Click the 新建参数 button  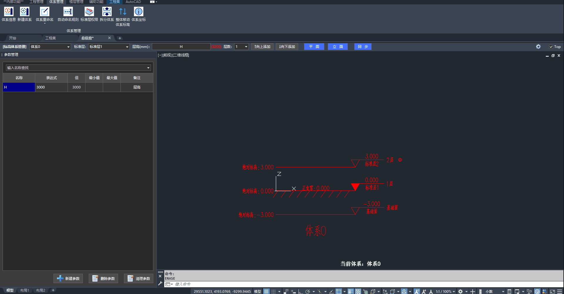(68, 278)
